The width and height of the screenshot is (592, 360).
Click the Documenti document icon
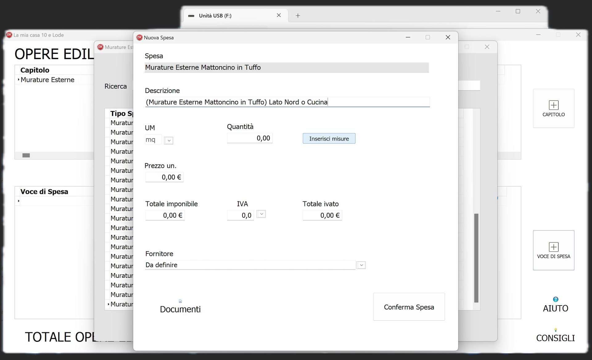[180, 301]
